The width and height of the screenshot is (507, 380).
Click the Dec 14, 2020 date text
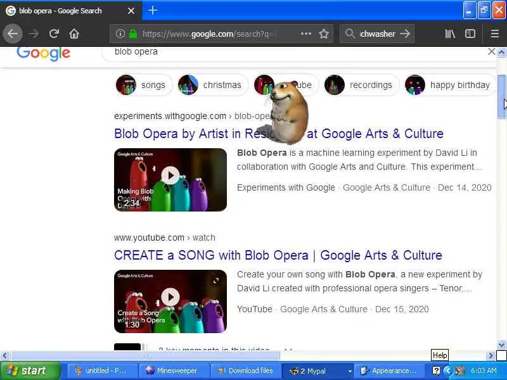tap(465, 187)
